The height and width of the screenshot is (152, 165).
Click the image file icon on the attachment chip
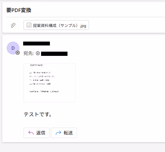(x=29, y=25)
